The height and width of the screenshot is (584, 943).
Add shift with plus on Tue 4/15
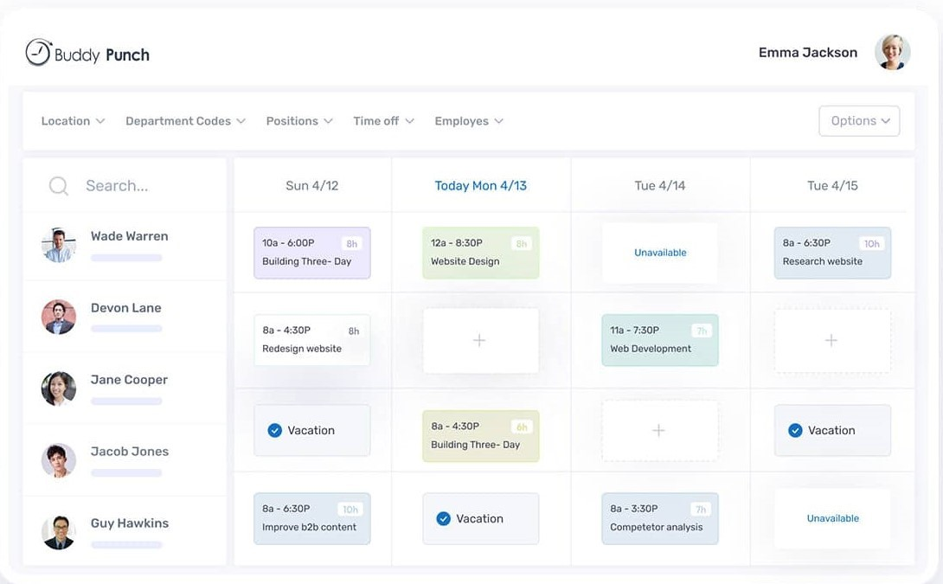(832, 340)
